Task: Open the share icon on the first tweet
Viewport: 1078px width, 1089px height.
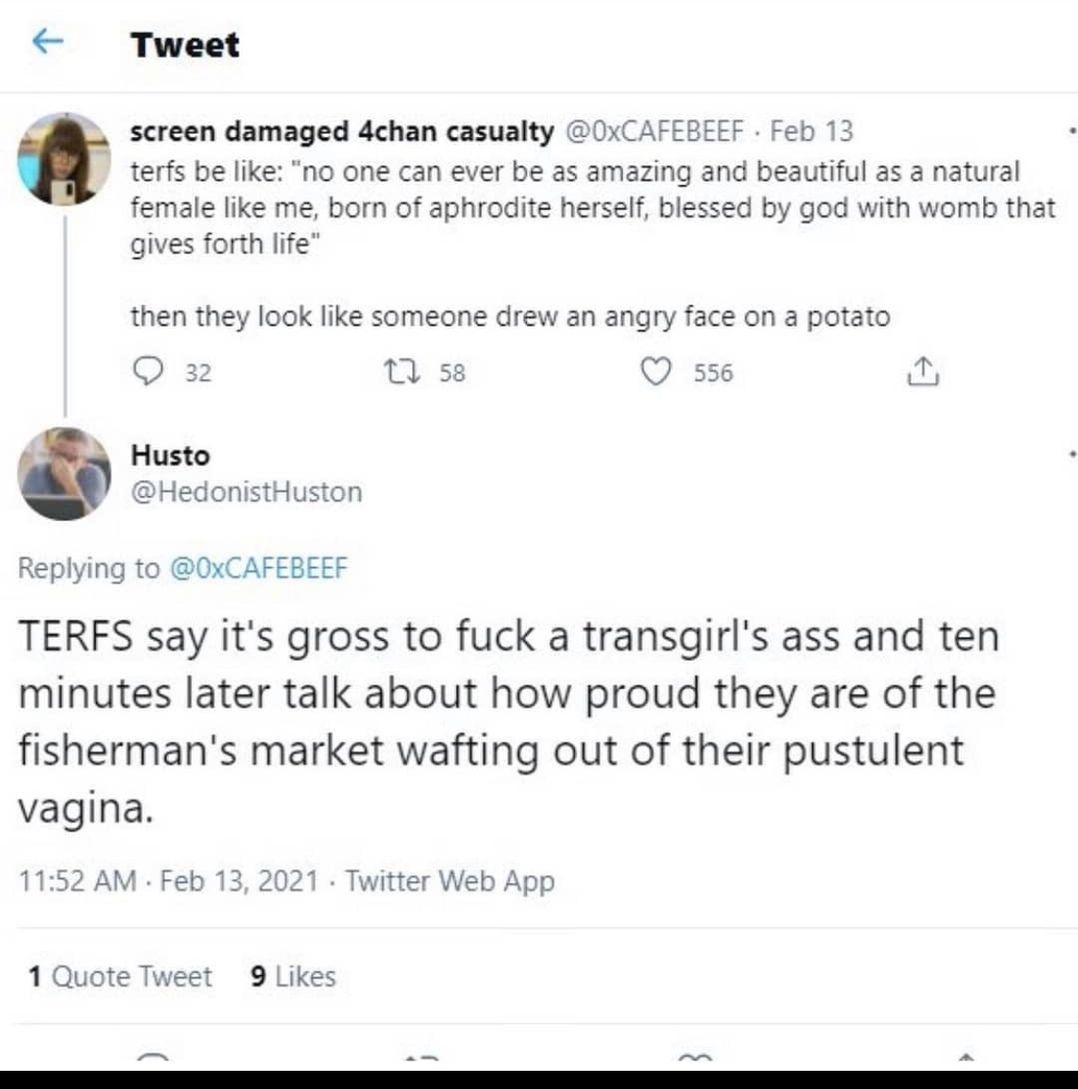Action: [x=922, y=372]
